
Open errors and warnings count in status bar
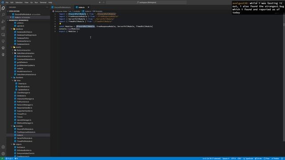point(9,159)
